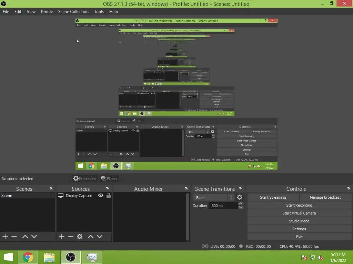
Task: Click OBS Studio taskbar icon
Action: point(70,257)
